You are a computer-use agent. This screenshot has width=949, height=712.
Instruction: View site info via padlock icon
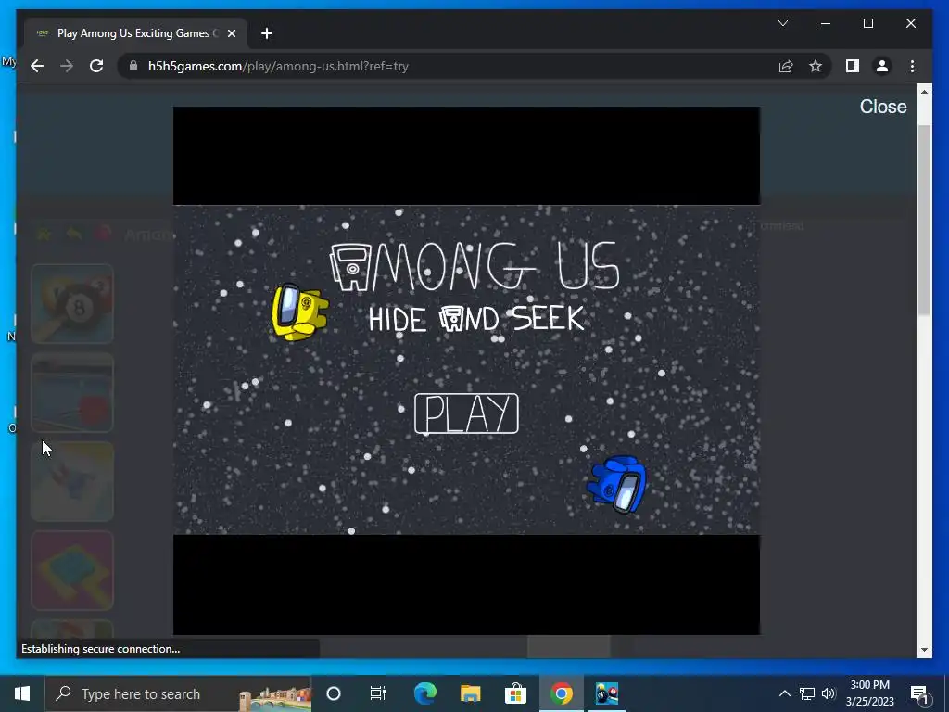click(x=133, y=66)
